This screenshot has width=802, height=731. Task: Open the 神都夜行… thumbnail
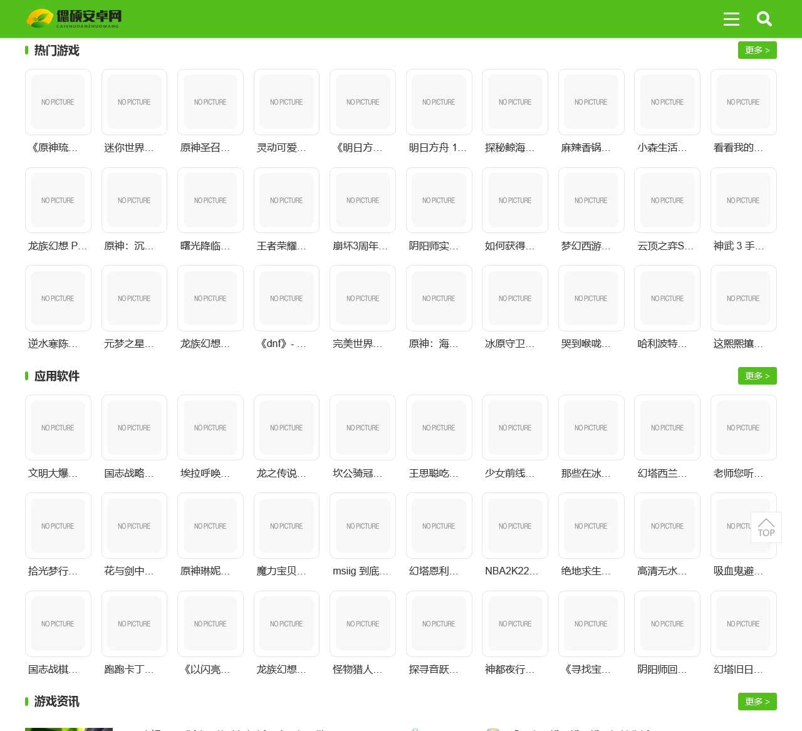coord(515,624)
